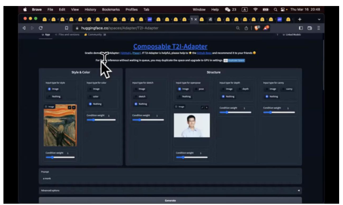This screenshot has width=343, height=205.
Task: Click the App tab
Action: [46, 34]
